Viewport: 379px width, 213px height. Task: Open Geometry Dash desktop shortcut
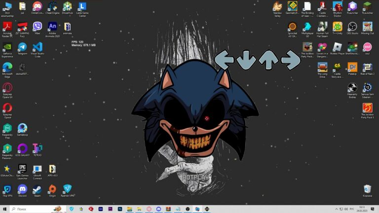[293, 8]
